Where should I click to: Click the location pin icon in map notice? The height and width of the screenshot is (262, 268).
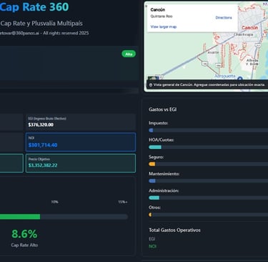[151, 84]
